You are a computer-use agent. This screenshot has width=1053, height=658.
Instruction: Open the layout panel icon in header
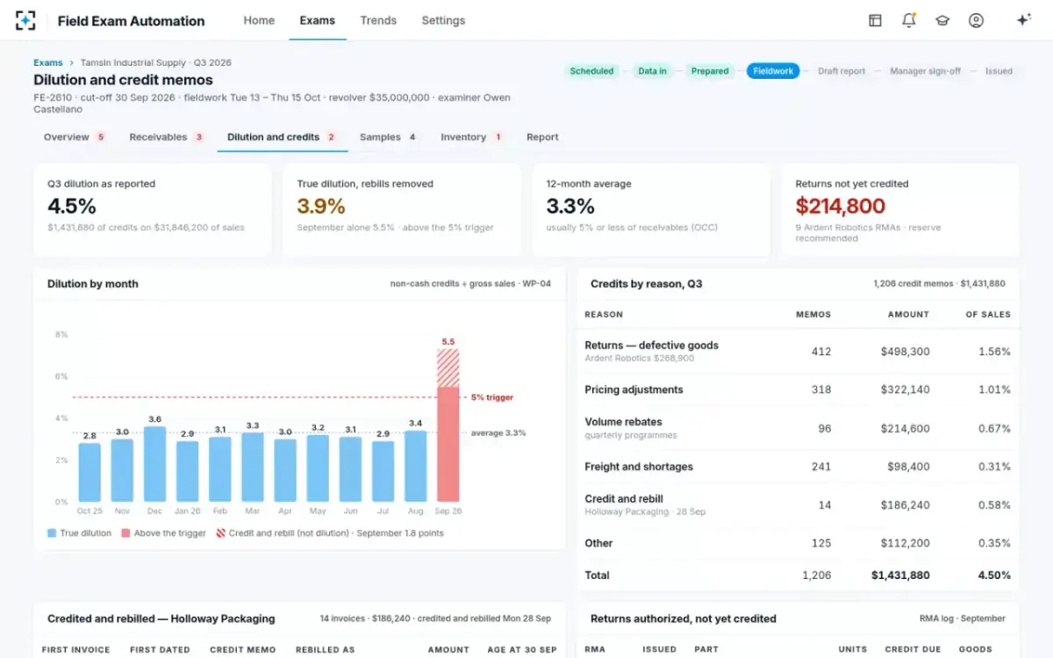tap(875, 20)
